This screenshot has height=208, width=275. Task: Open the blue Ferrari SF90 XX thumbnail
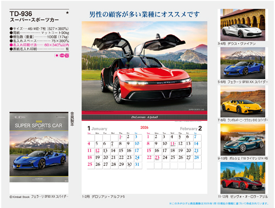243,63
